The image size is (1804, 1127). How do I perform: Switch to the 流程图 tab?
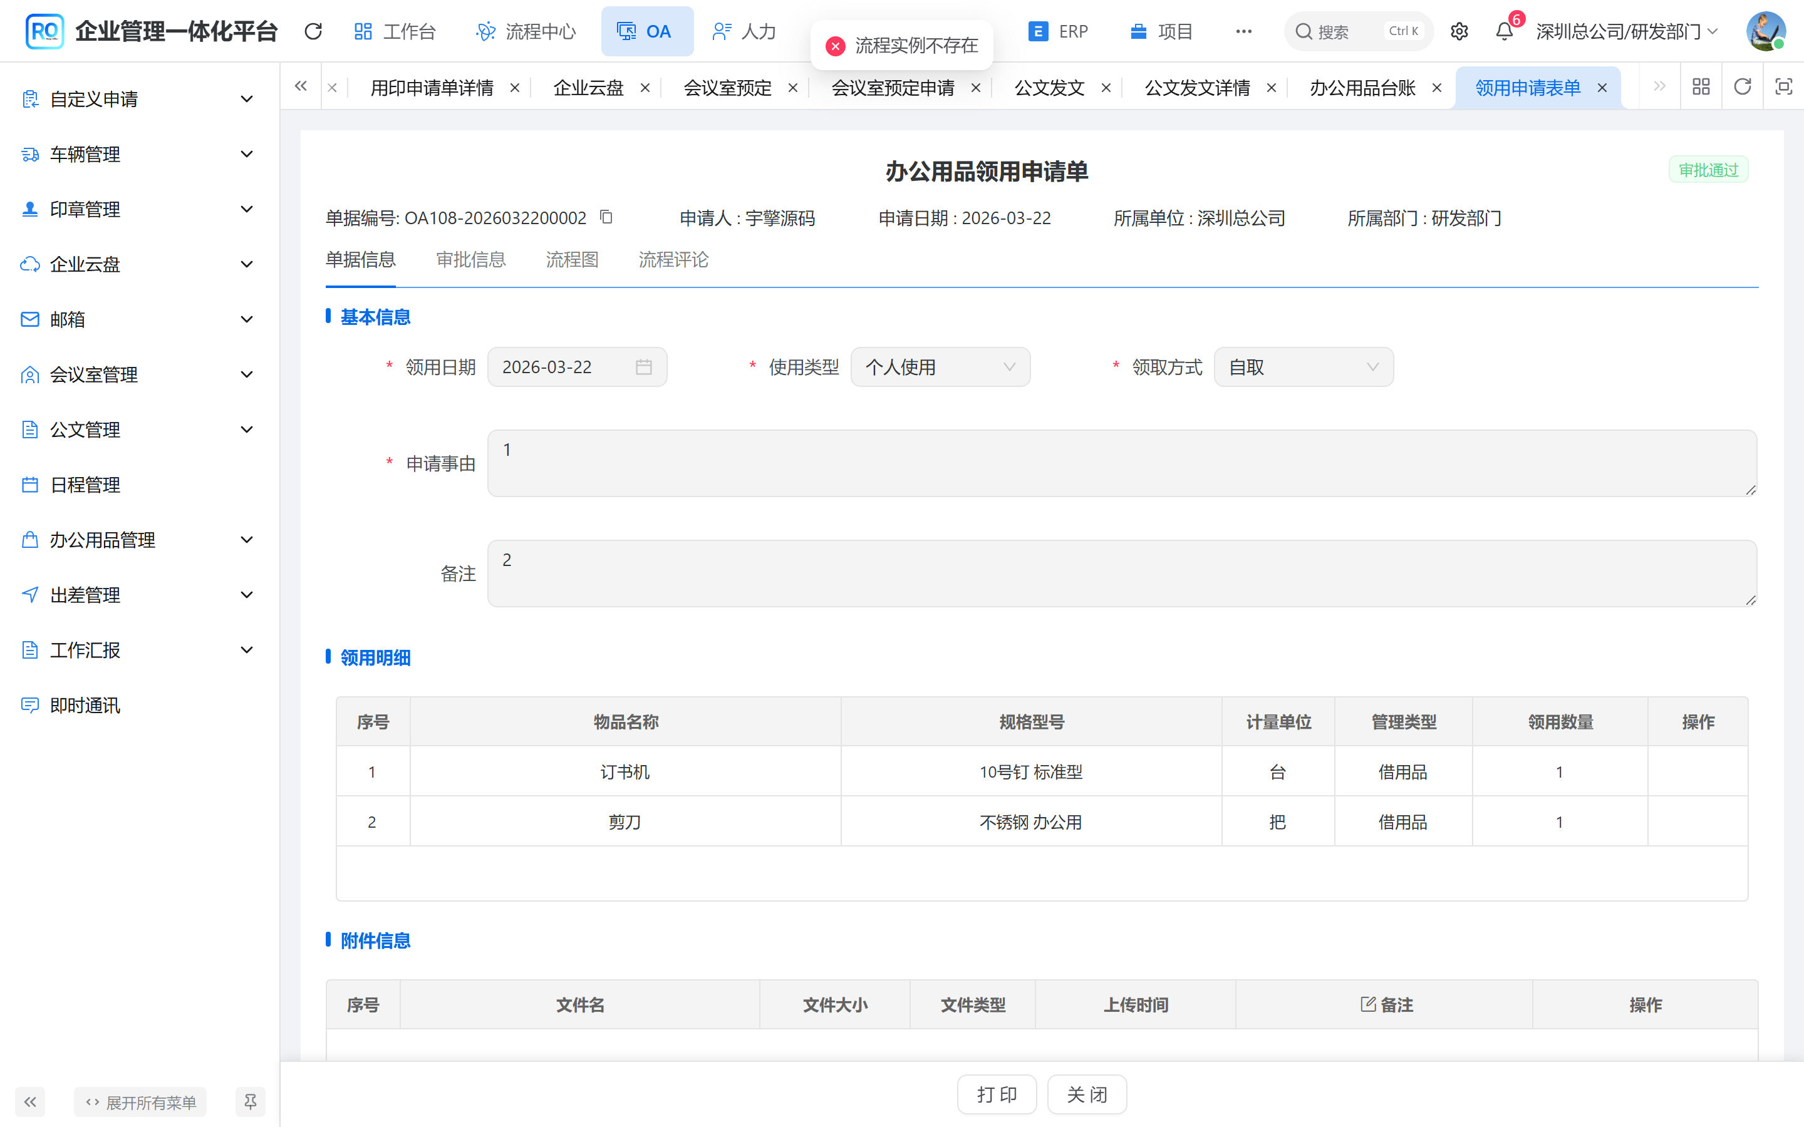click(x=572, y=259)
